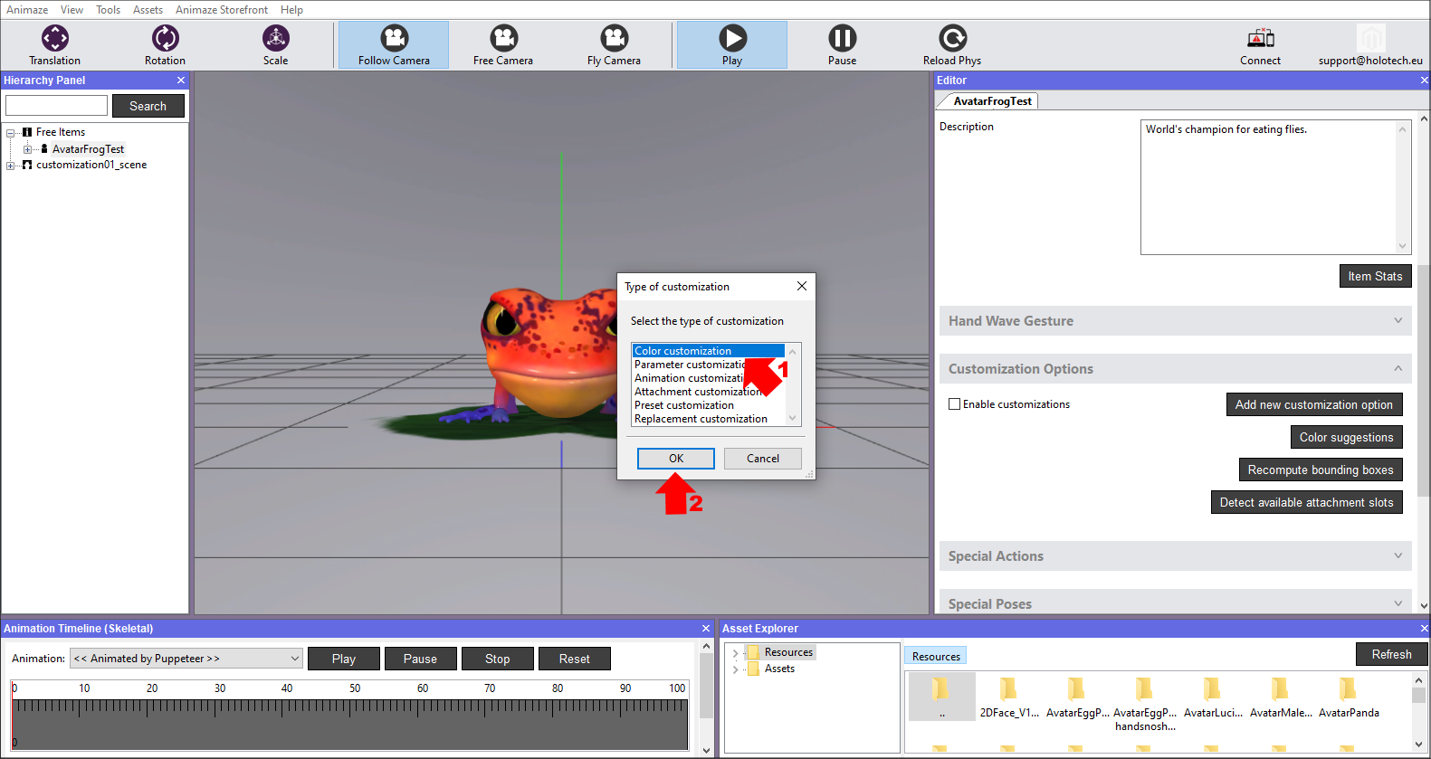Select the Translation tool icon
The height and width of the screenshot is (759, 1431).
tap(54, 39)
